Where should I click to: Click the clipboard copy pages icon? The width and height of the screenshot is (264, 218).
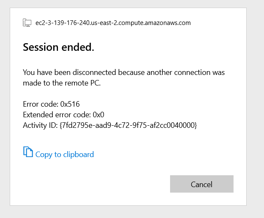[x=28, y=152]
